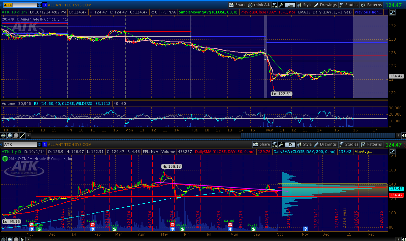
Task: Click the zoom in magnifier under top chart
Action: coord(10,136)
